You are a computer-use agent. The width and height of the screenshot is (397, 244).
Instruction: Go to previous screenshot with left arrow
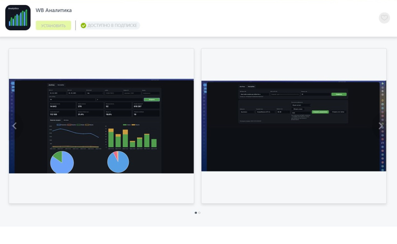(x=14, y=126)
